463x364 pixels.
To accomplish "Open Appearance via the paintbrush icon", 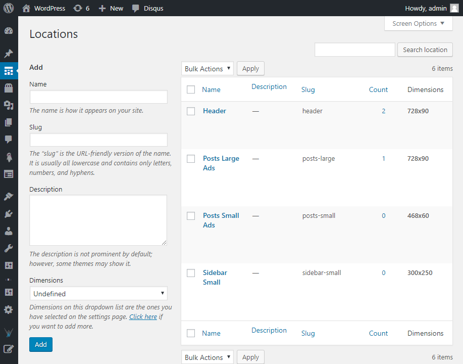I will pyautogui.click(x=9, y=196).
